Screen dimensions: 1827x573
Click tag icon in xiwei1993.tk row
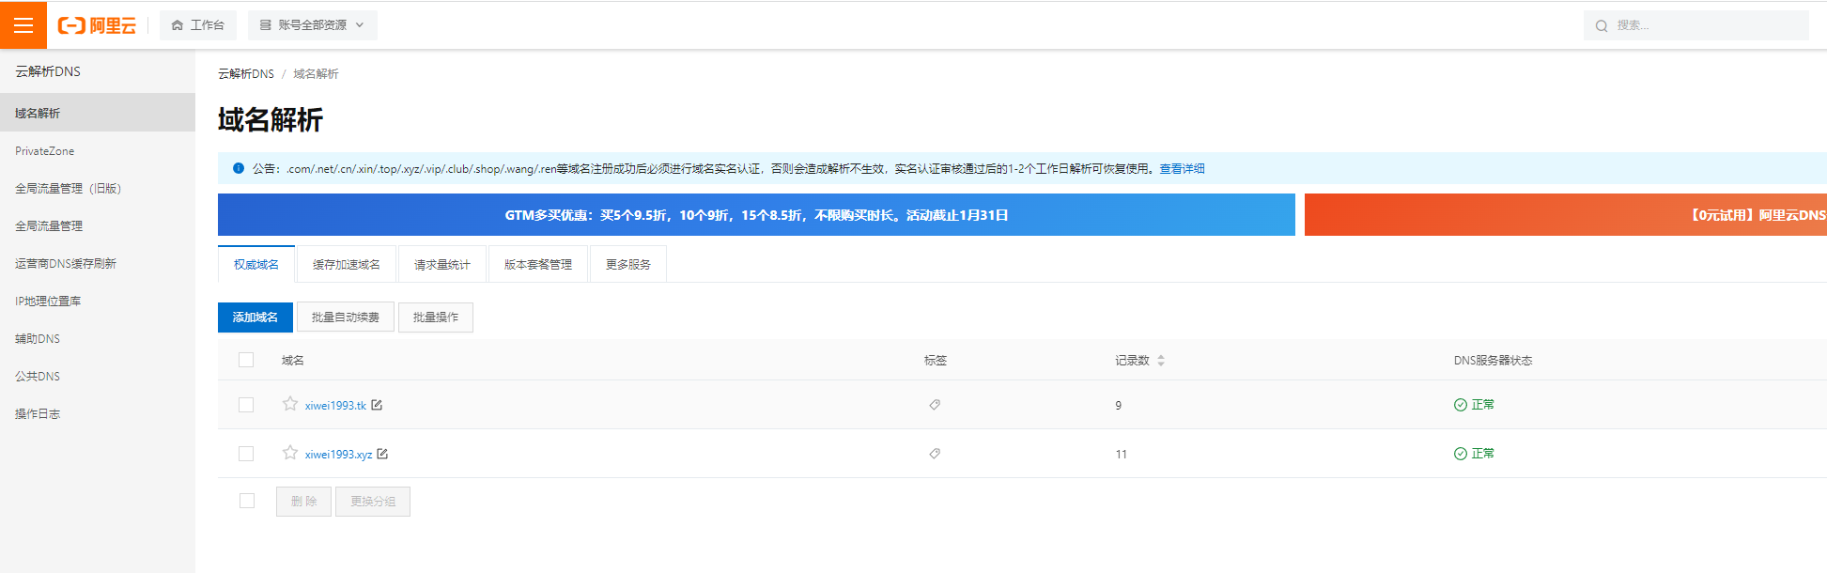(935, 405)
